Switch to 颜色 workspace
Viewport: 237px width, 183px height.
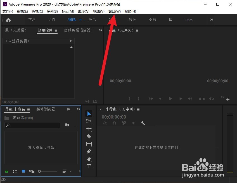click(92, 20)
